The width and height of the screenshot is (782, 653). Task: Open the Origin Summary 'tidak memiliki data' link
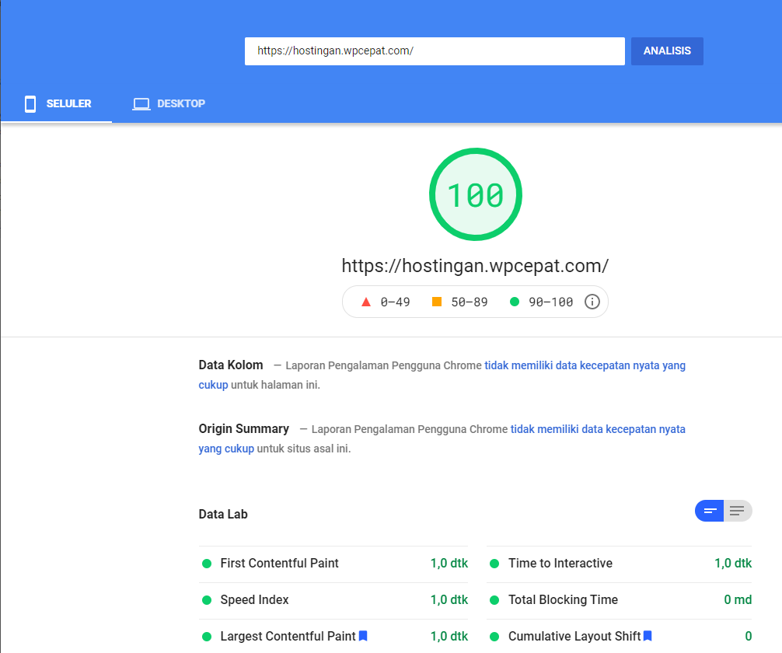[598, 429]
